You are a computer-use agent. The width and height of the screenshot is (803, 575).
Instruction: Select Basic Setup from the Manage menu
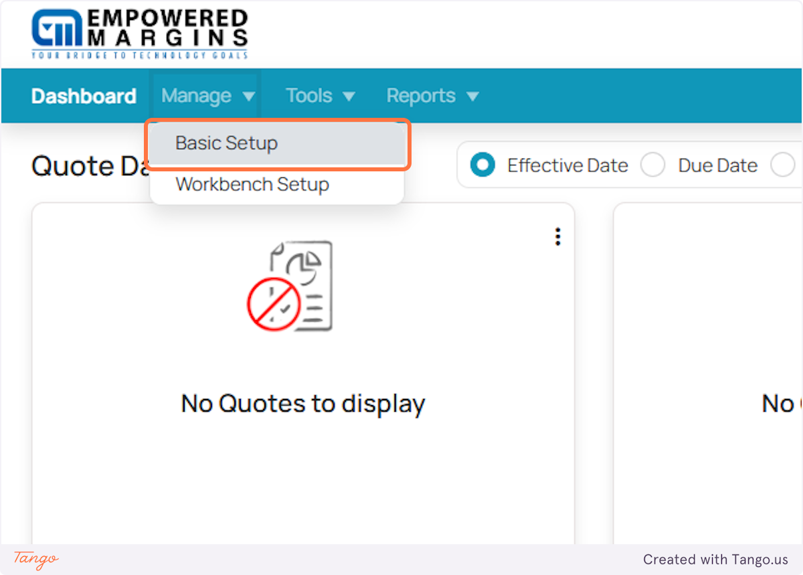(x=226, y=143)
